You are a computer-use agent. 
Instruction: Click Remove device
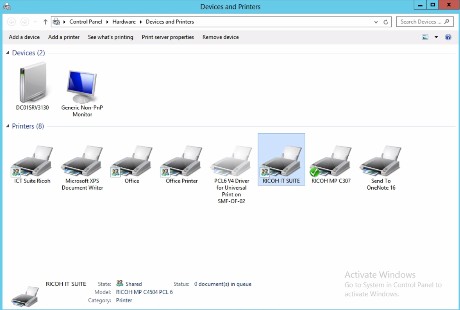coord(220,37)
